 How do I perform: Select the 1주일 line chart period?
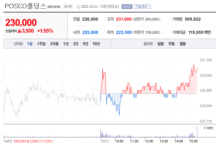click(x=41, y=44)
